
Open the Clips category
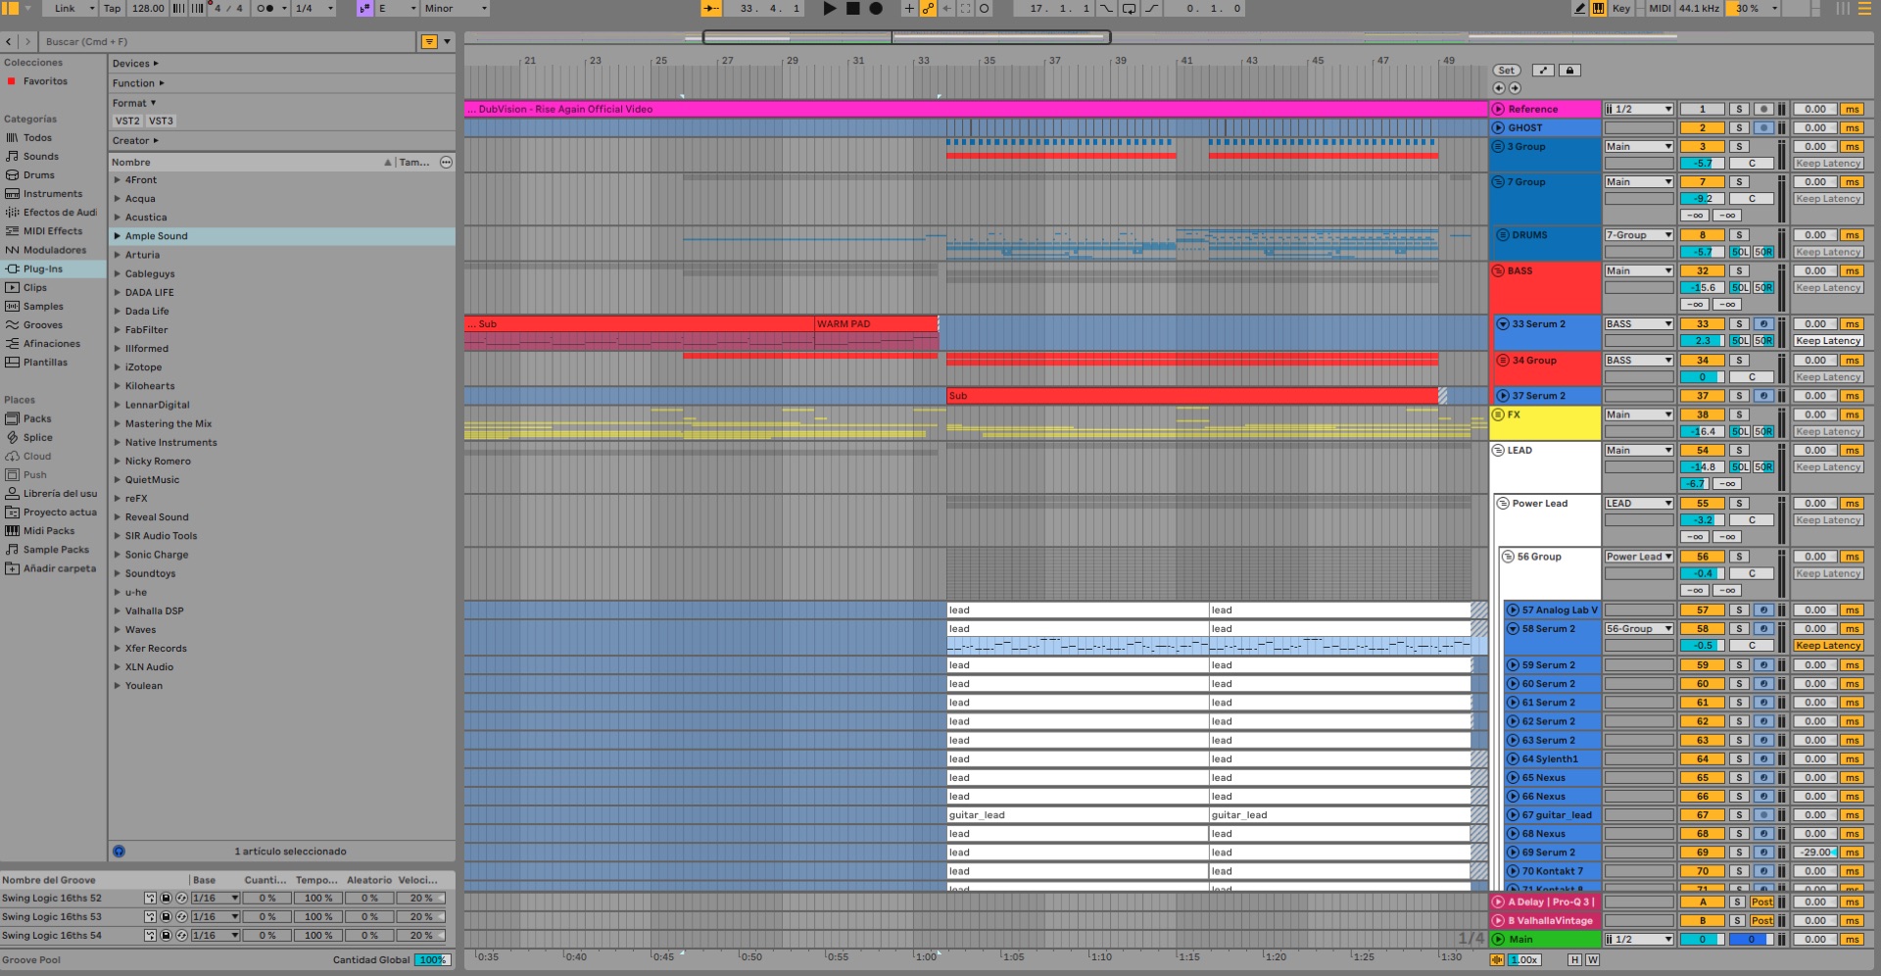[34, 288]
